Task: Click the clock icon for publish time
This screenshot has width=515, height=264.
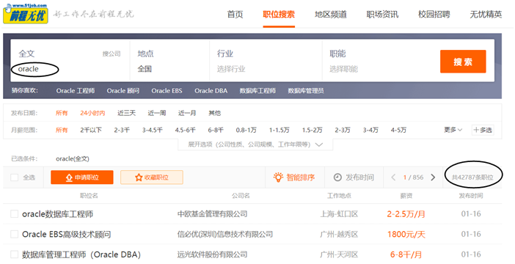Action: (337, 177)
